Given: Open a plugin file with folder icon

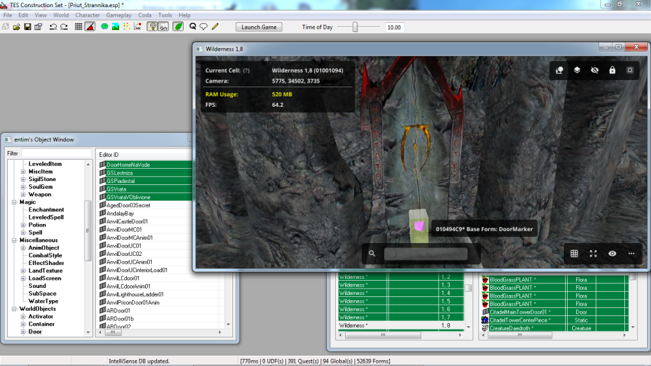Looking at the screenshot, I should click(17, 27).
